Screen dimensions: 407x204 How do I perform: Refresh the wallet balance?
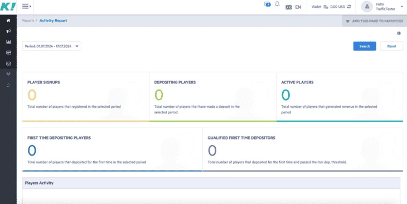pyautogui.click(x=349, y=7)
